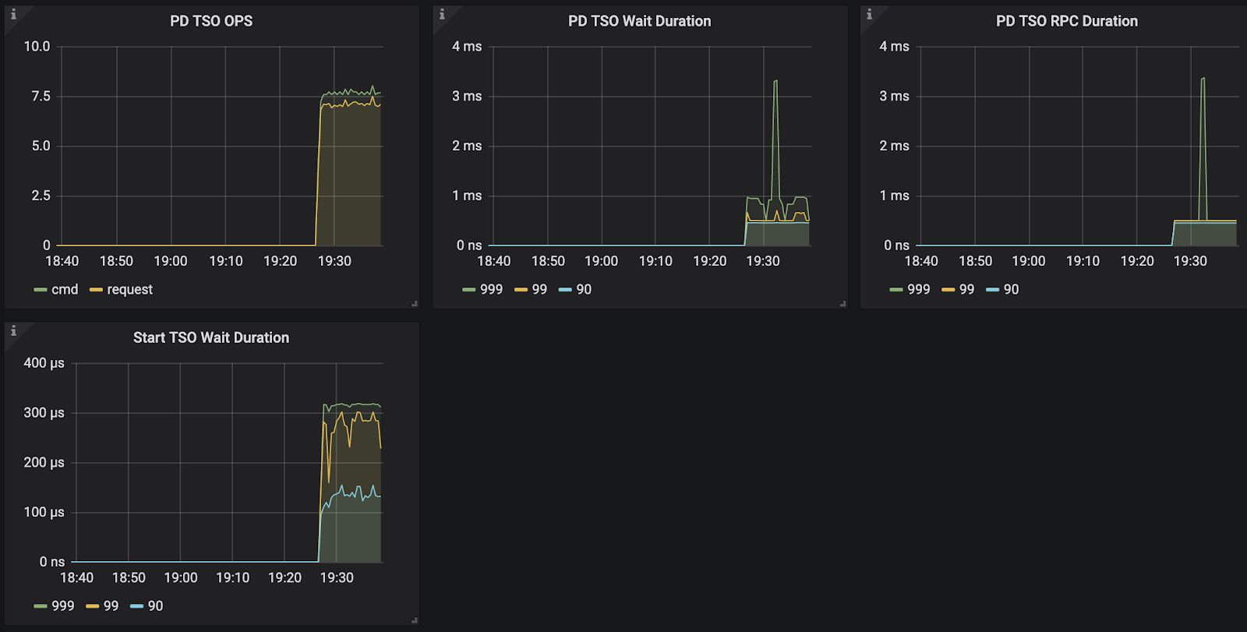Click info icon on Start TSO Wait Duration panel

13,331
